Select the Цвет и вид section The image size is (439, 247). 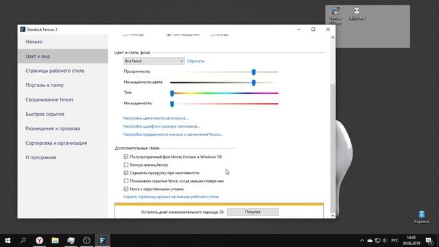[x=62, y=56]
